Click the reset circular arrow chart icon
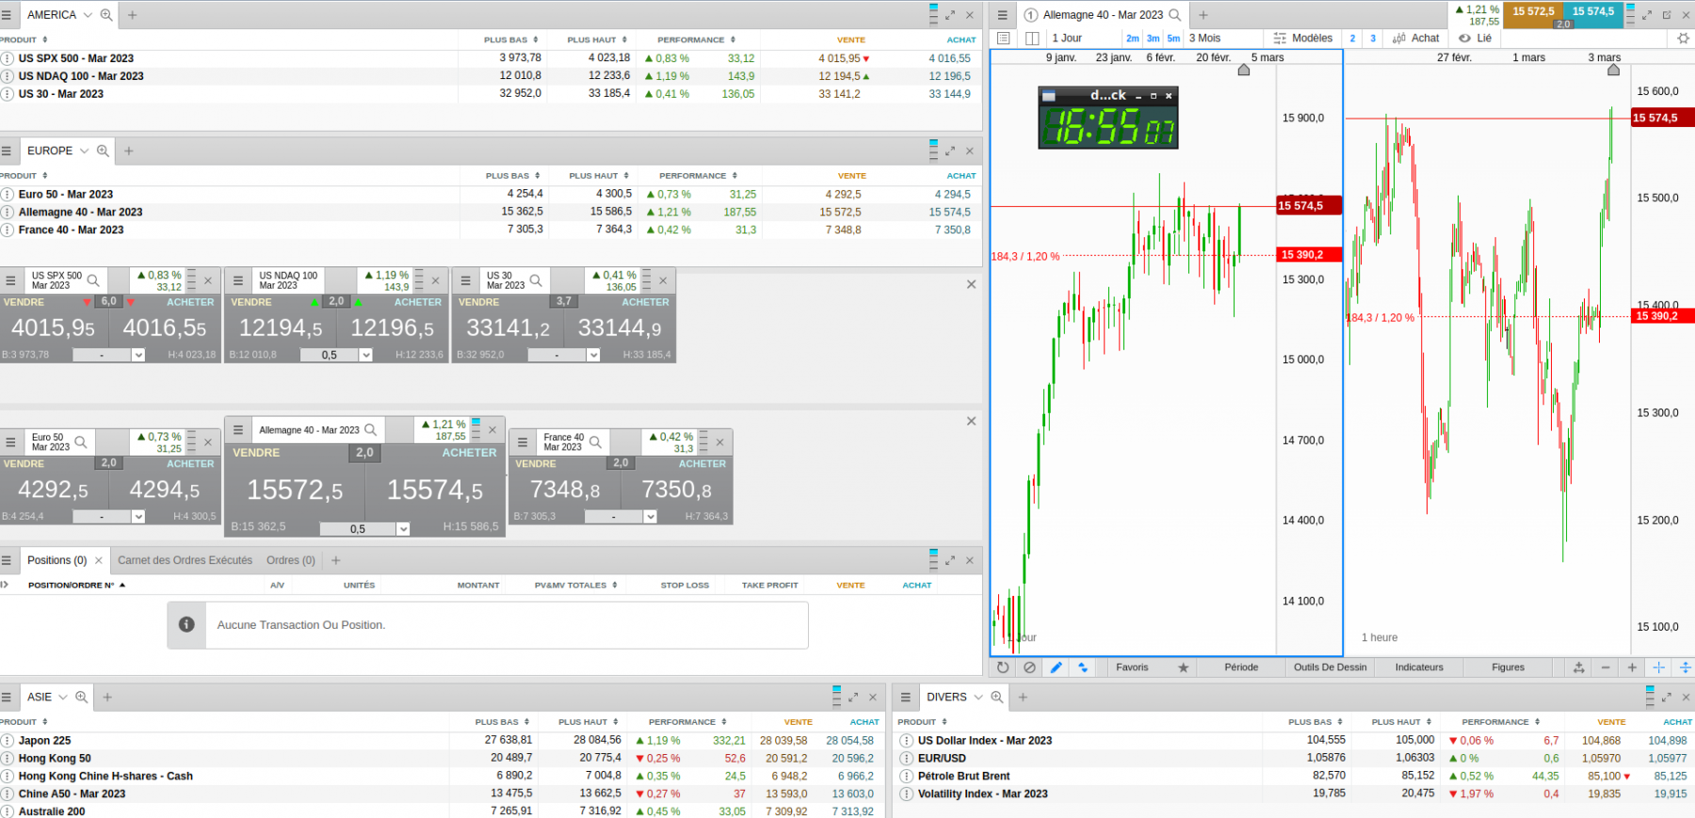 click(1003, 667)
